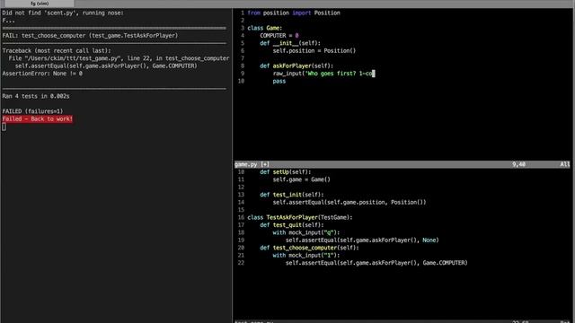Click 'with mock_input("q"):' line
Image resolution: width=575 pixels, height=323 pixels.
306,232
